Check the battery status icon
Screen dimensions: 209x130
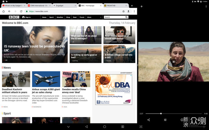(x=201, y=2)
